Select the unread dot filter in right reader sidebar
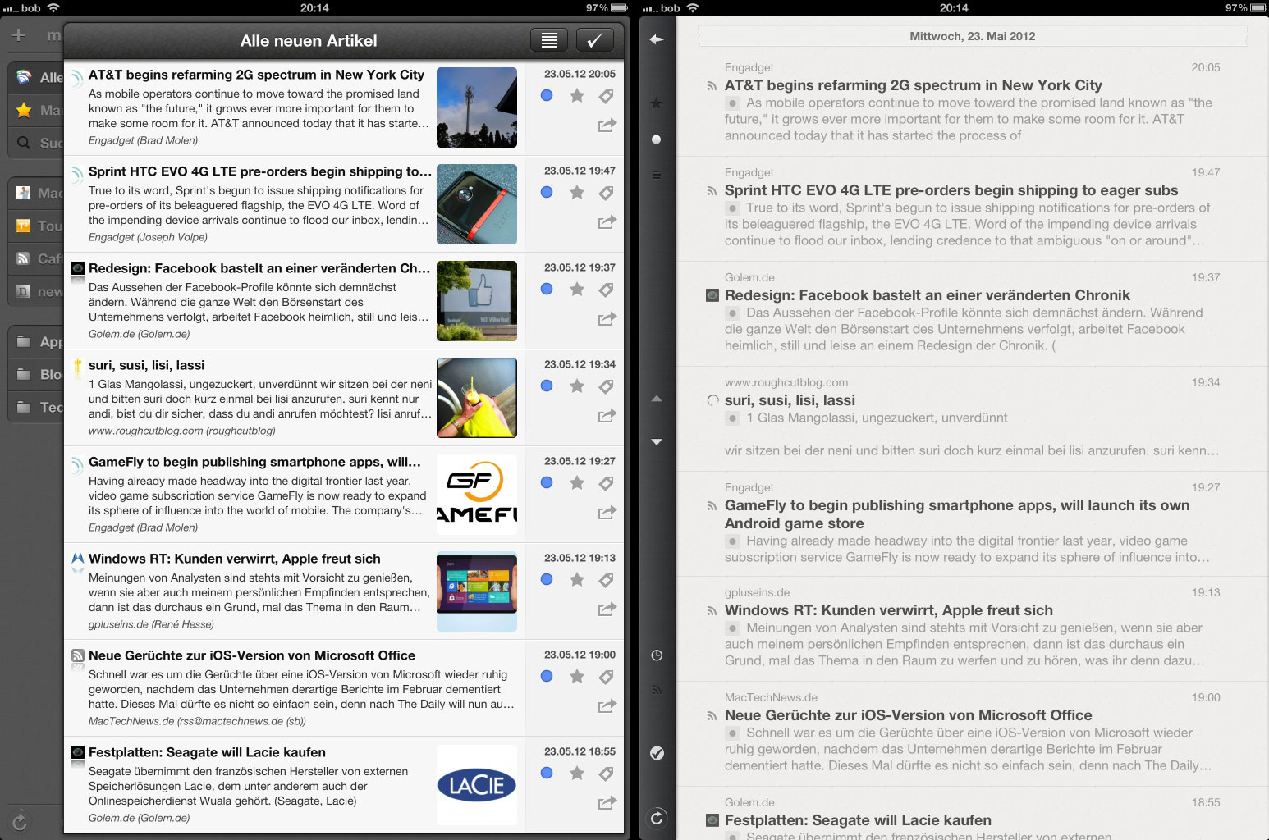Image resolution: width=1269 pixels, height=840 pixels. [657, 139]
